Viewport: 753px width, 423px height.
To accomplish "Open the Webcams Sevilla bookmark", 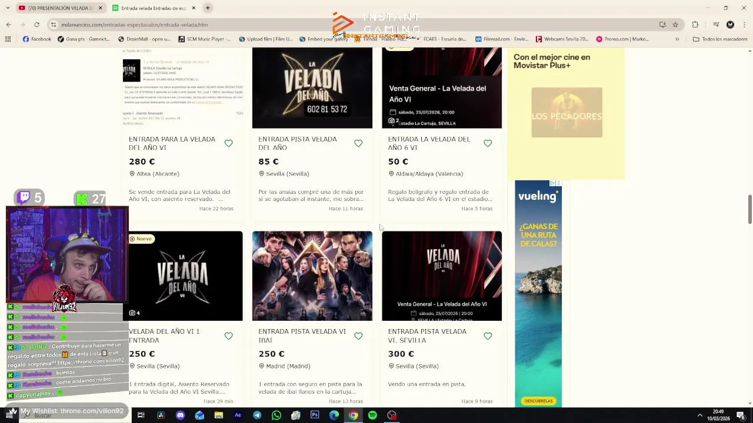I will (562, 39).
